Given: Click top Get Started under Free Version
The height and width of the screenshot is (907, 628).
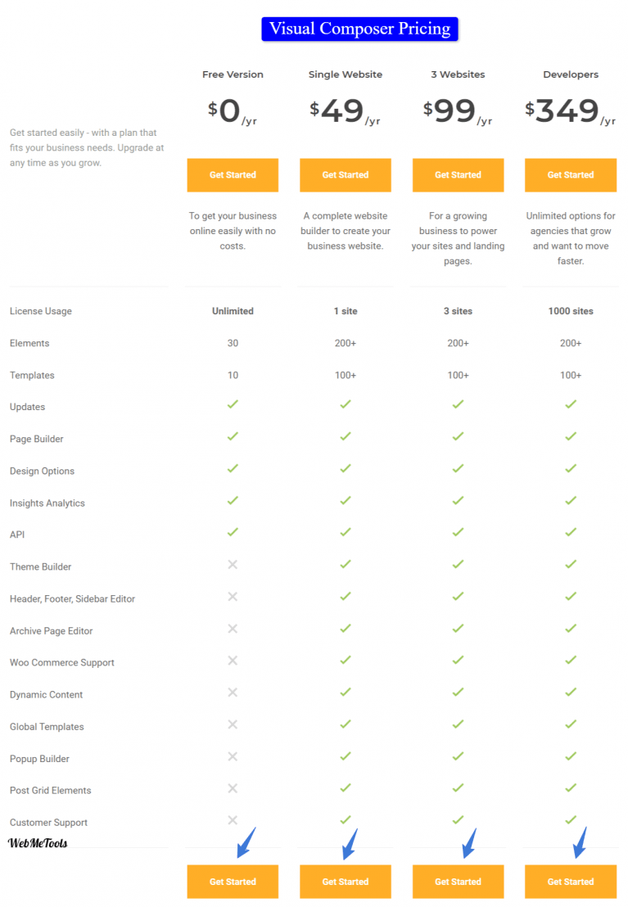Looking at the screenshot, I should [x=233, y=175].
